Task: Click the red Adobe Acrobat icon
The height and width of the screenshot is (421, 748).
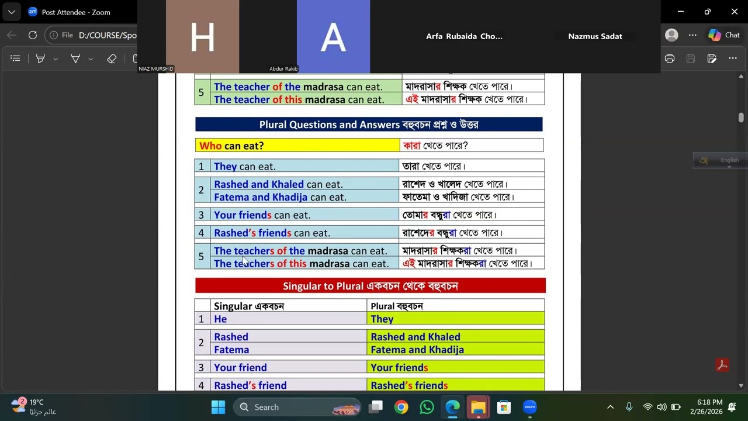Action: click(x=722, y=365)
